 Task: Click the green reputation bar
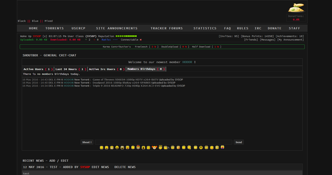(126, 36)
